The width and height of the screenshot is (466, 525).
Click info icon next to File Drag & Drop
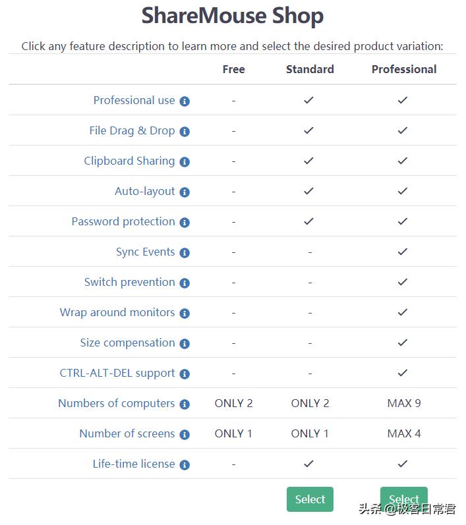pyautogui.click(x=185, y=132)
